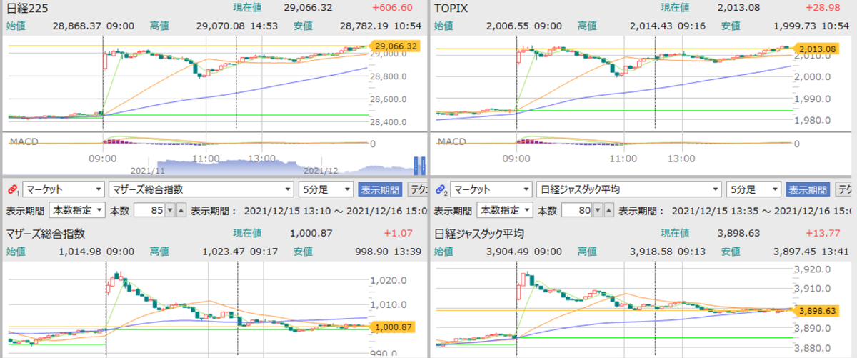The height and width of the screenshot is (358, 857).
Task: Click the +28.98 change value for TOPIX
Action: click(x=824, y=8)
